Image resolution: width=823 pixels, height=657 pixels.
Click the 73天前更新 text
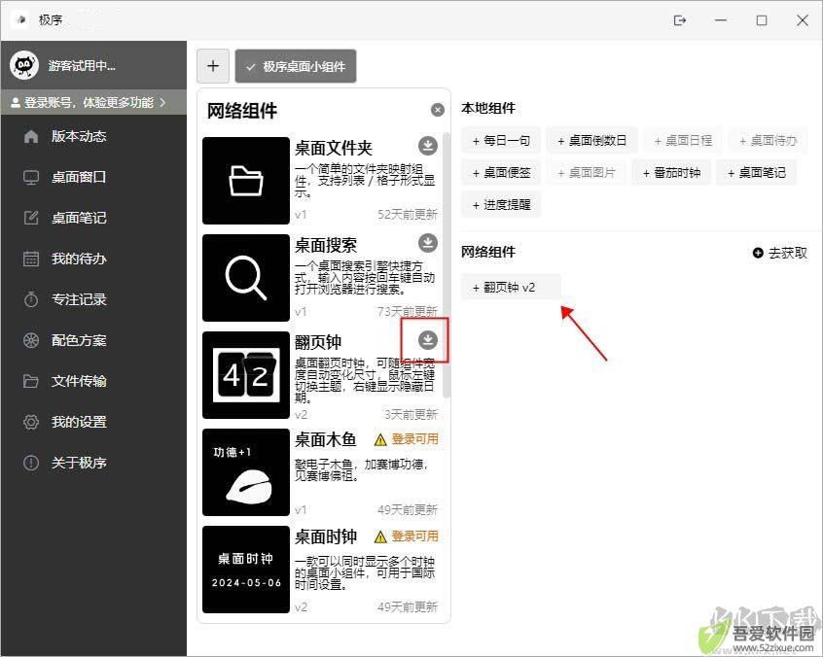click(408, 311)
